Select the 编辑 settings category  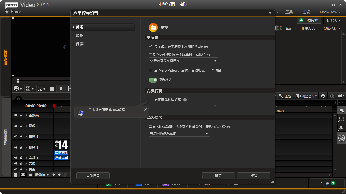pyautogui.click(x=80, y=36)
